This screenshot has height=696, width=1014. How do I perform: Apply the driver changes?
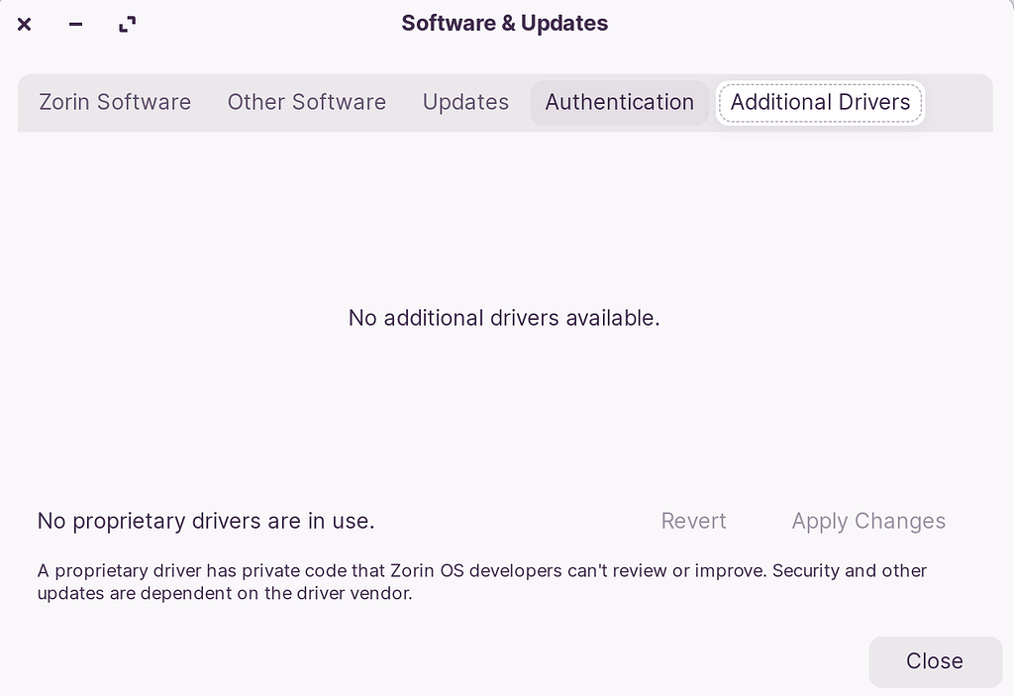[x=868, y=521]
